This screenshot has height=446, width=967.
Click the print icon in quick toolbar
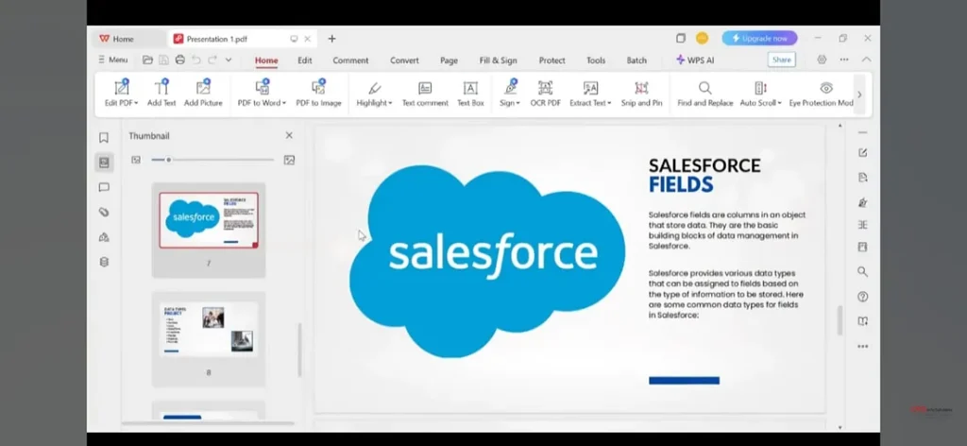click(x=179, y=60)
